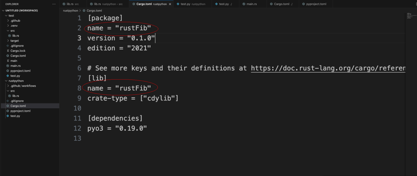Click Python icon beside test.py under rustpython
The width and height of the screenshot is (417, 176).
click(8, 116)
